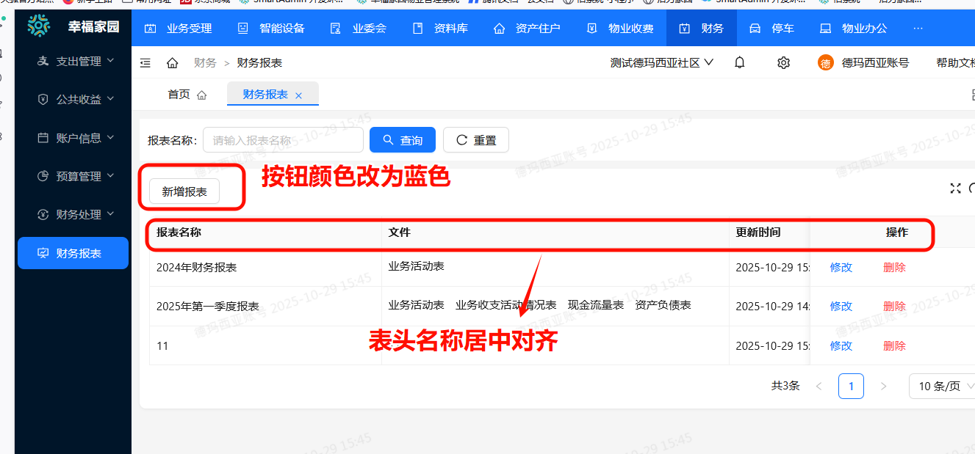Image resolution: width=975 pixels, height=454 pixels.
Task: Click 删除 on the row named 11
Action: [893, 345]
